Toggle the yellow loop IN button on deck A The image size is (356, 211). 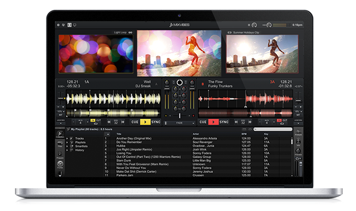93,120
